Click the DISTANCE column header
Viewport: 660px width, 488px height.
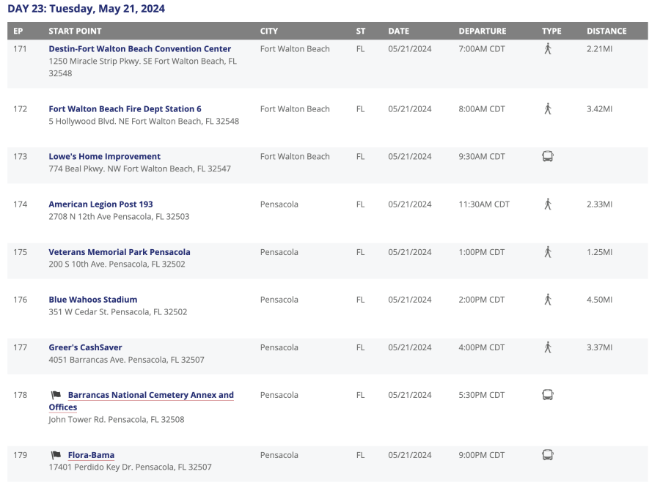[x=606, y=31]
